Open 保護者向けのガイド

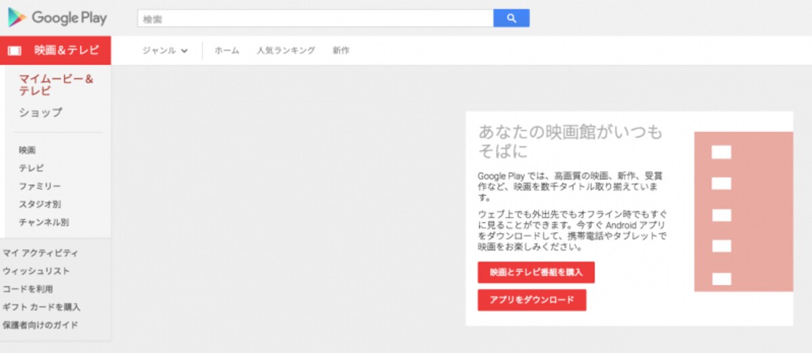click(41, 325)
